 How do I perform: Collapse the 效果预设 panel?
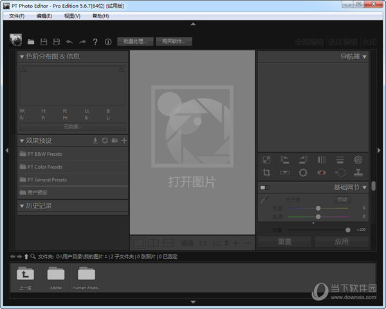(22, 141)
